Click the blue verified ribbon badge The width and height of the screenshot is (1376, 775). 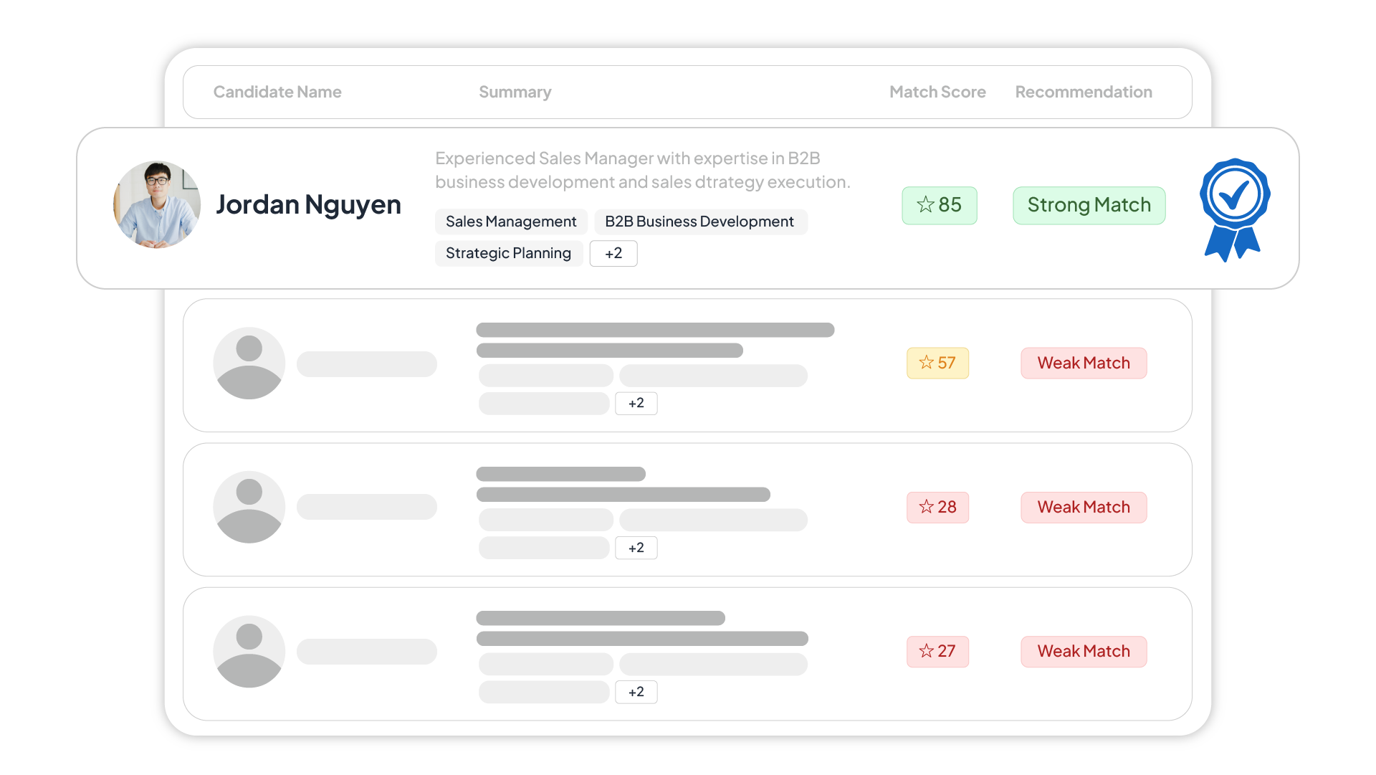pos(1234,208)
